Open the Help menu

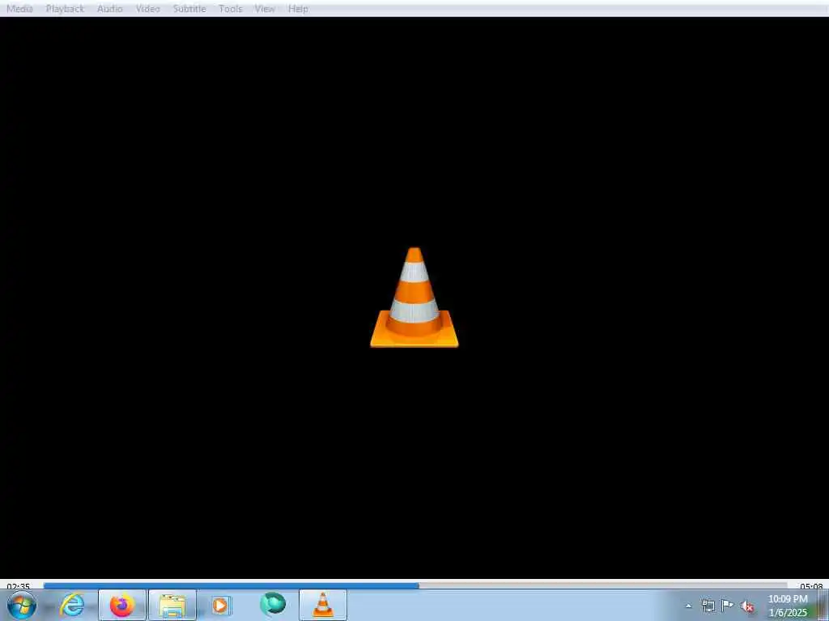[298, 9]
